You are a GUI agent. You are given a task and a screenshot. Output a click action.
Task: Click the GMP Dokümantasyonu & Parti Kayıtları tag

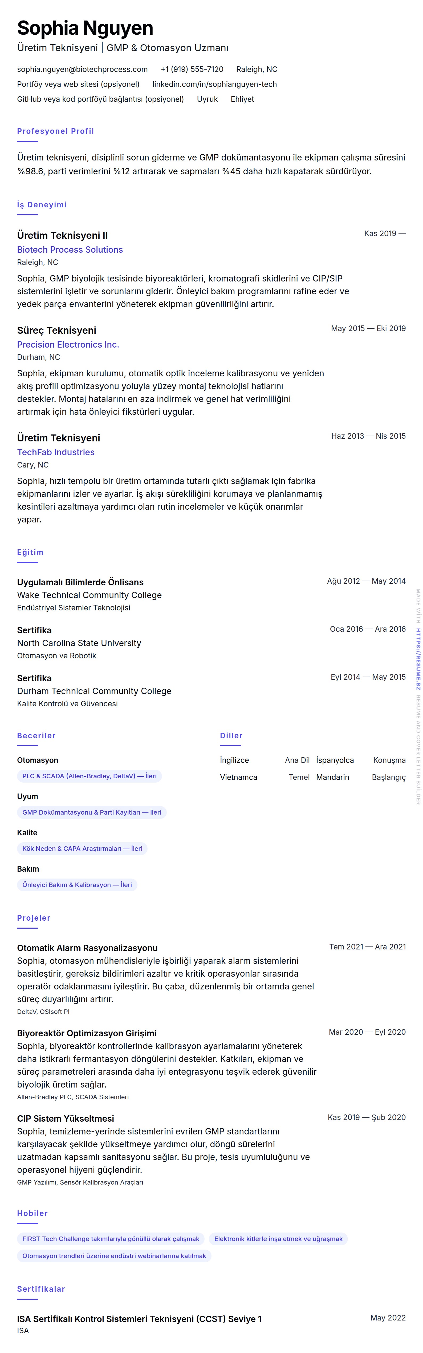click(x=92, y=812)
